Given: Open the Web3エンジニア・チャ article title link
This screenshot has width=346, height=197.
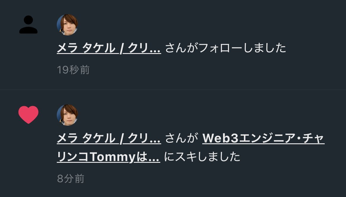Looking at the screenshot, I should 263,138.
